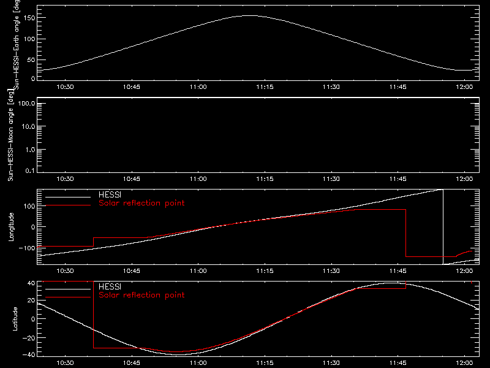Screen dimensions: 490x368
Task: Click white HESSI legend line in Longitude plot
Action: (x=68, y=197)
